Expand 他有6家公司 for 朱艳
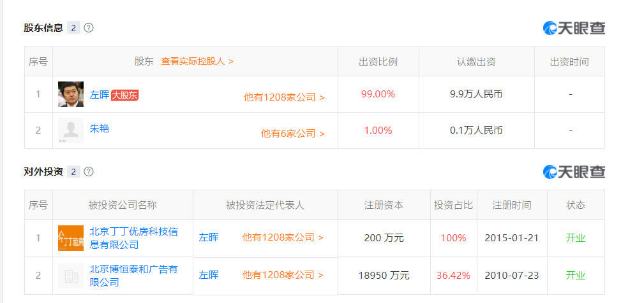 tap(292, 134)
